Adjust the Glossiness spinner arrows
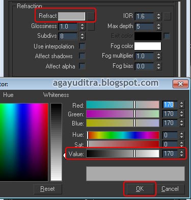This screenshot has width=191, height=200. (82, 27)
